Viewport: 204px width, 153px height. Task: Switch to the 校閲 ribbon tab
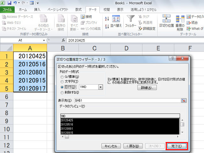106,10
